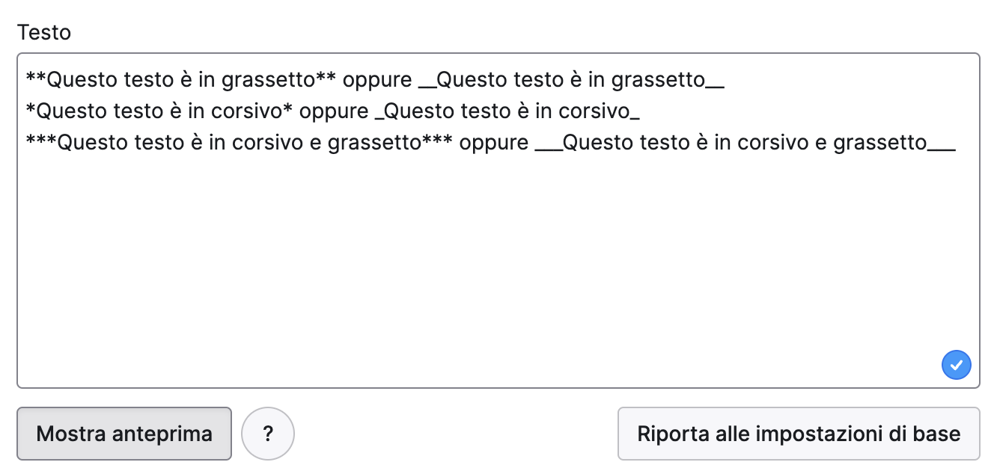The width and height of the screenshot is (994, 471).
Task: Click Riporta alle impostazioni di base
Action: [x=799, y=434]
